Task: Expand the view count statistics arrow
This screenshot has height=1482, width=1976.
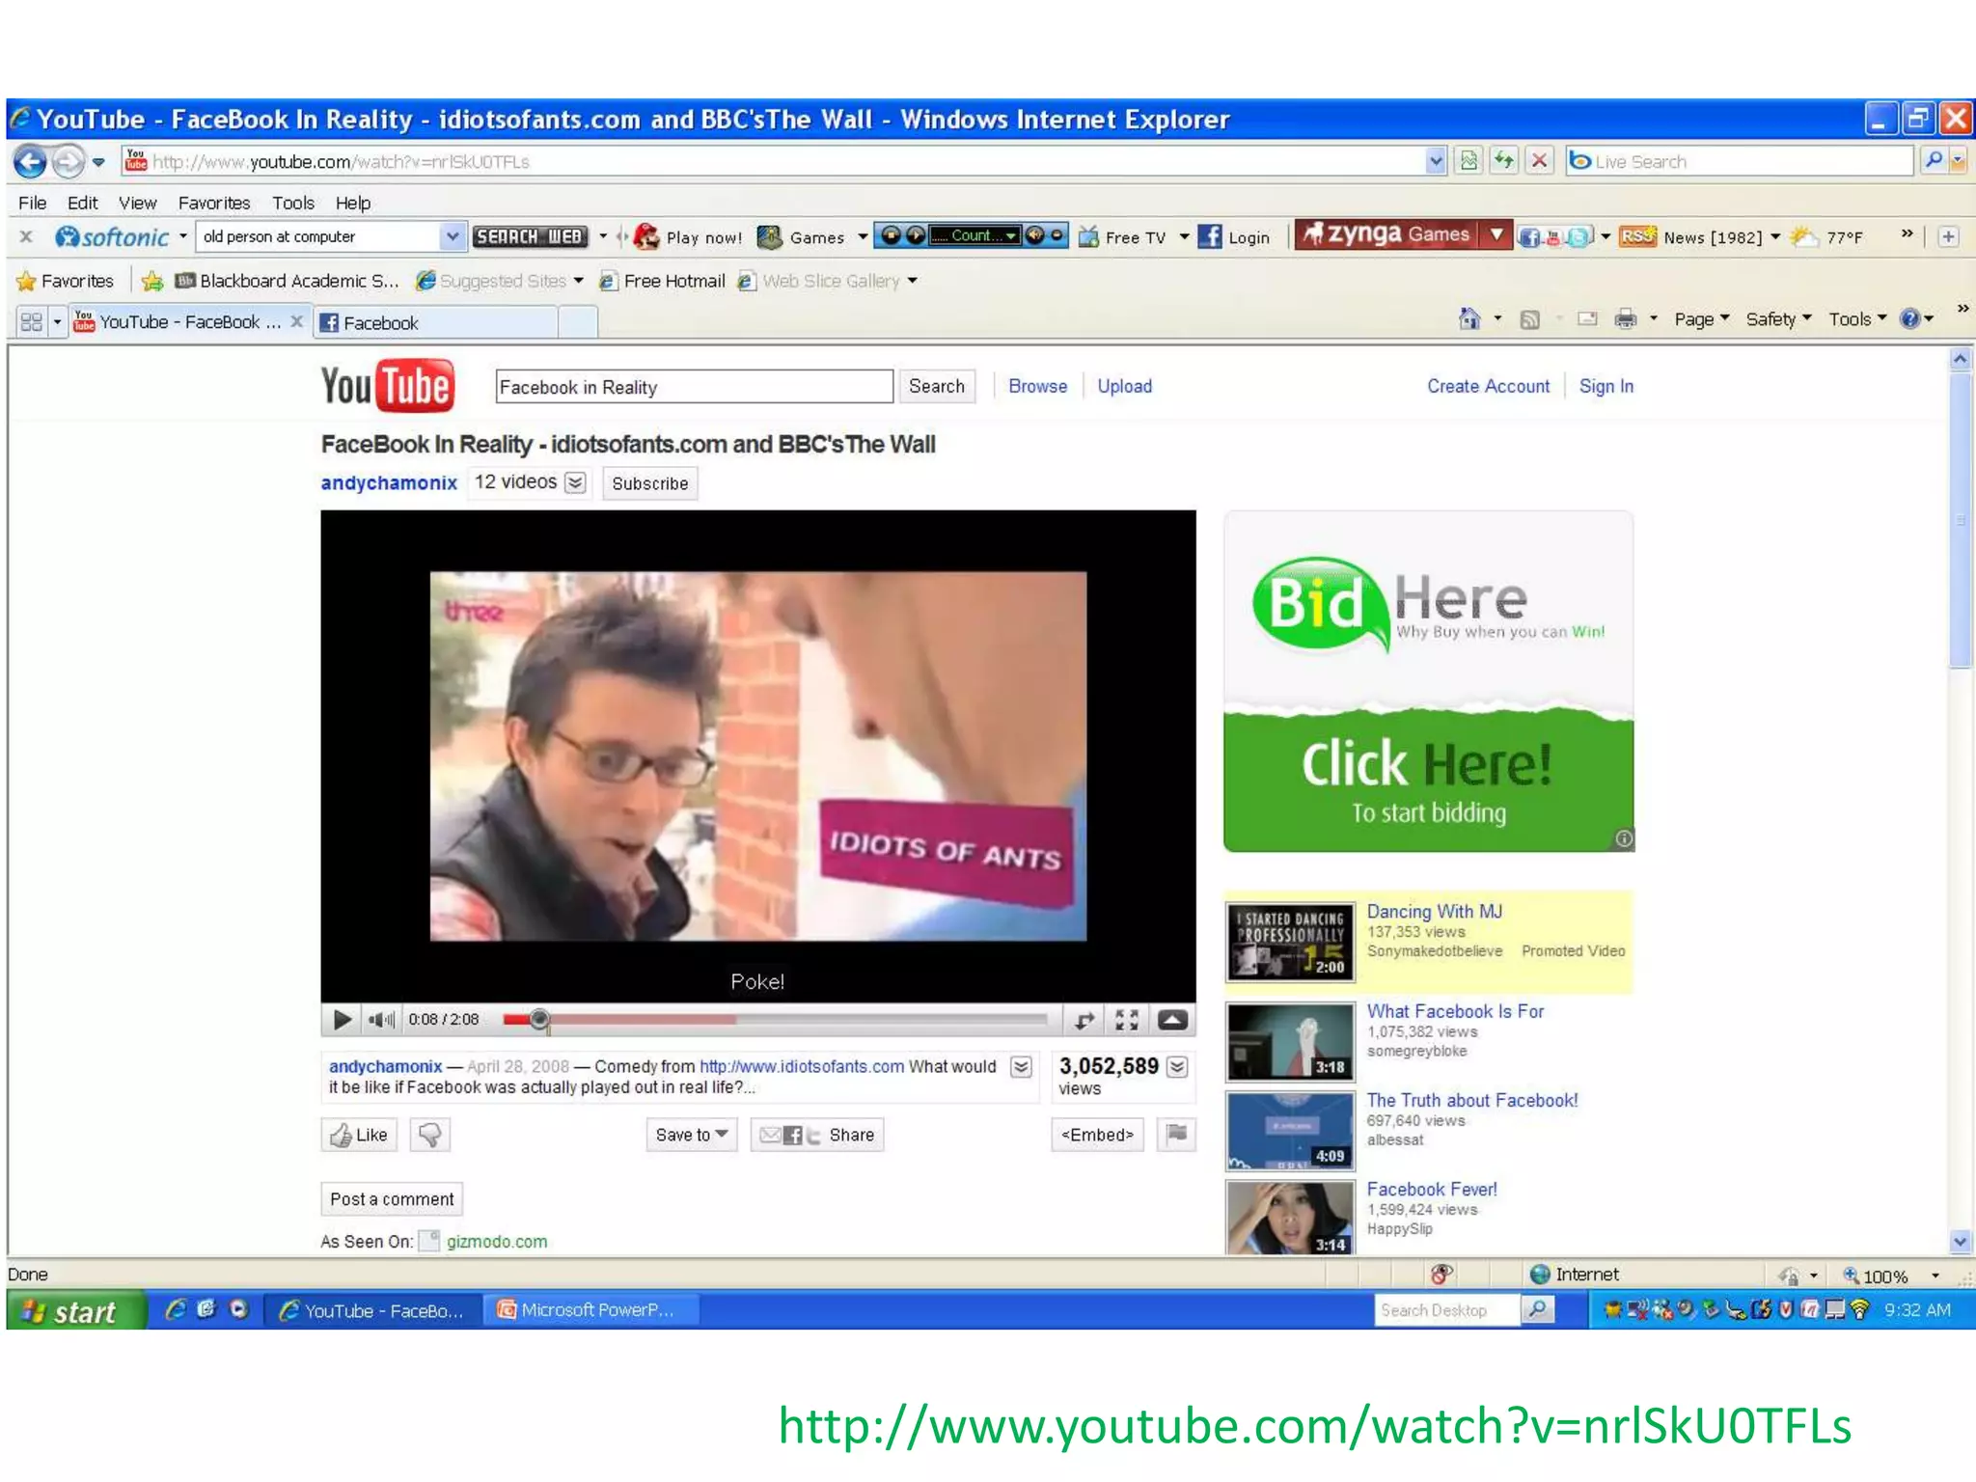Action: [1177, 1066]
